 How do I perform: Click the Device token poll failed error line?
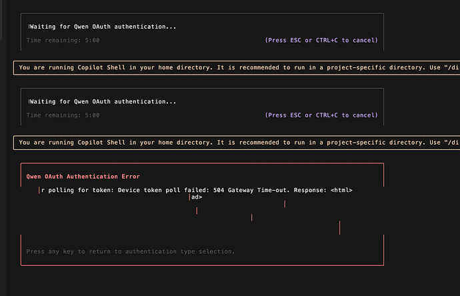pyautogui.click(x=197, y=190)
